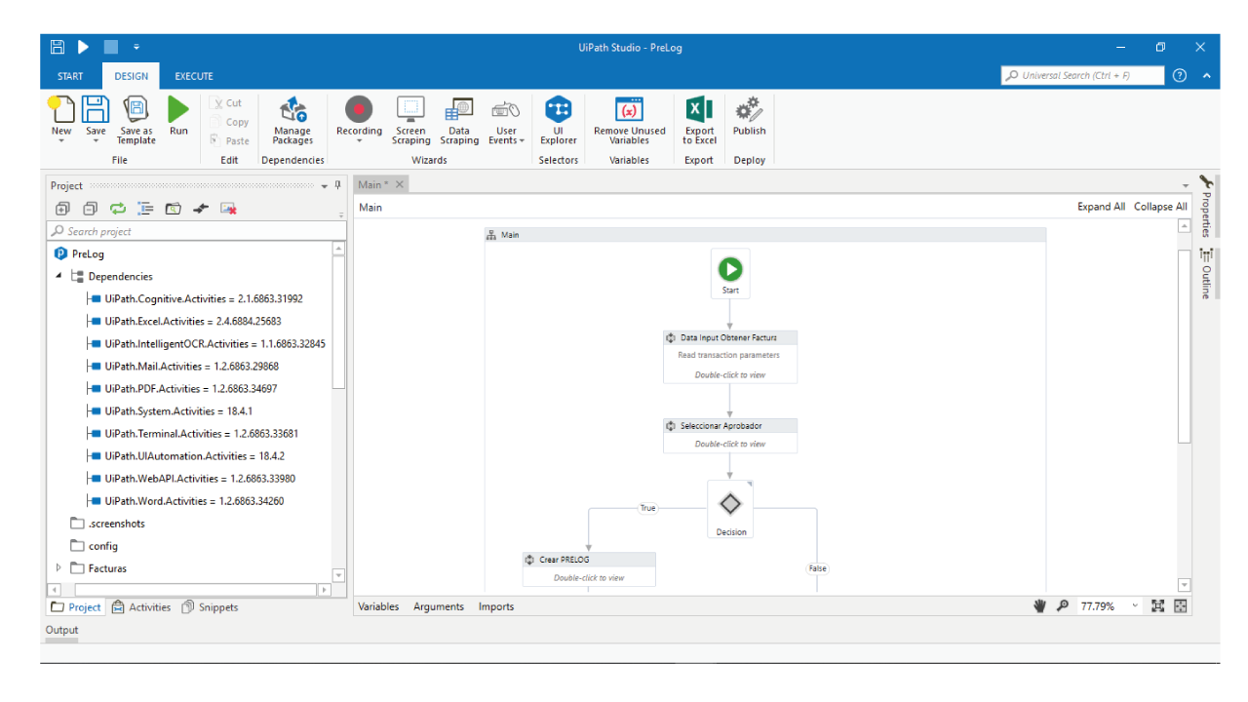Viewport: 1248px width, 702px height.
Task: Select the Crear PRELOG activity
Action: pyautogui.click(x=589, y=568)
